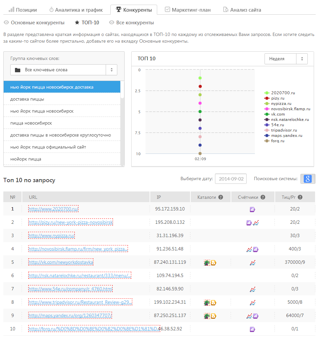Toggle the nypizza.ru series in the chart legend
The height and width of the screenshot is (341, 330).
click(278, 104)
